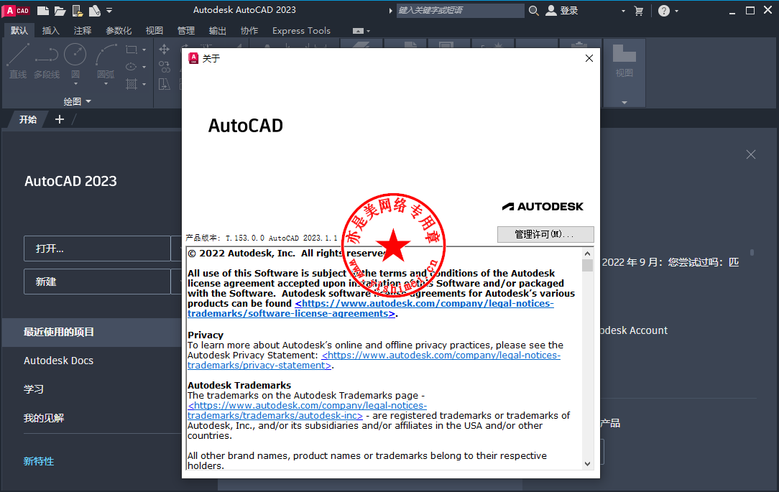
Task: Click the keyword search input field
Action: 460,11
